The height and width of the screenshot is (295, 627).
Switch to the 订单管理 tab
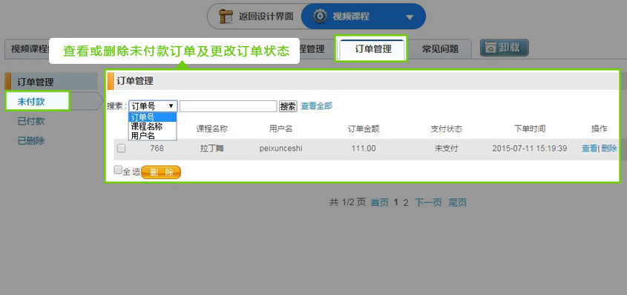point(373,49)
